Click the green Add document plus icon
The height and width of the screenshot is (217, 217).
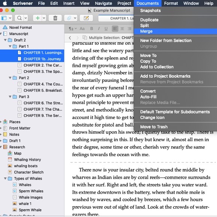point(38,18)
